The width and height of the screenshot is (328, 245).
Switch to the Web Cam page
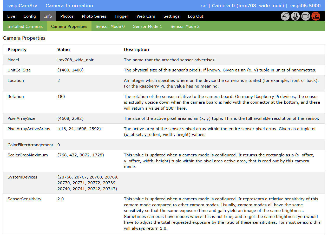tap(146, 16)
